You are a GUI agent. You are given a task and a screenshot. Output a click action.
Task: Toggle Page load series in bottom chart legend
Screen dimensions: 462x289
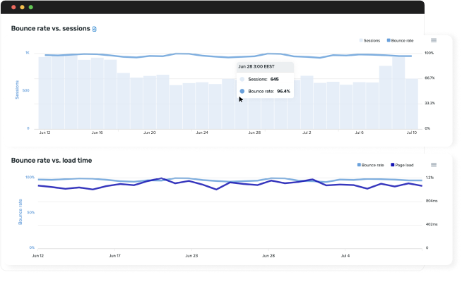pos(402,165)
